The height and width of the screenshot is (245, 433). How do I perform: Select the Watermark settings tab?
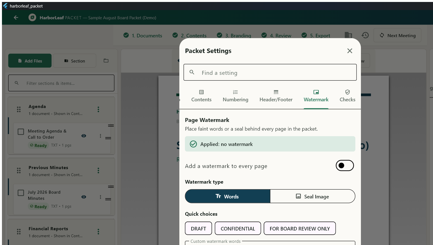(316, 96)
